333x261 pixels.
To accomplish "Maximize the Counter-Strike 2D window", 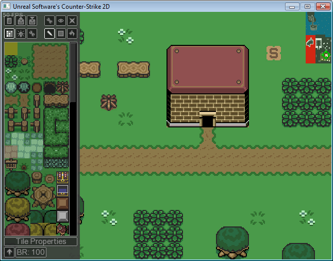I will [307, 7].
